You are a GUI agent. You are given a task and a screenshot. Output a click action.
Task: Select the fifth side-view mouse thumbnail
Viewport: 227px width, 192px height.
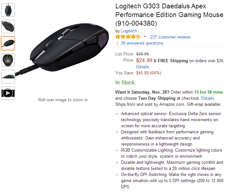(x=8, y=77)
